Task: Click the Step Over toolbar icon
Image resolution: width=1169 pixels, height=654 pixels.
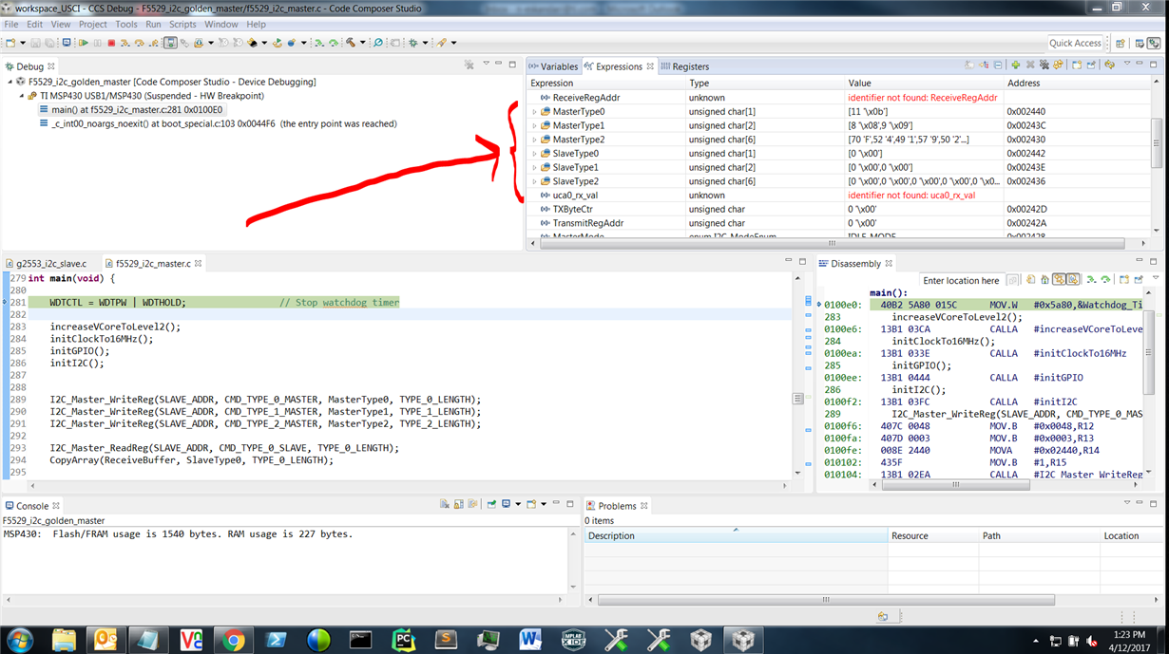Action: [x=139, y=43]
